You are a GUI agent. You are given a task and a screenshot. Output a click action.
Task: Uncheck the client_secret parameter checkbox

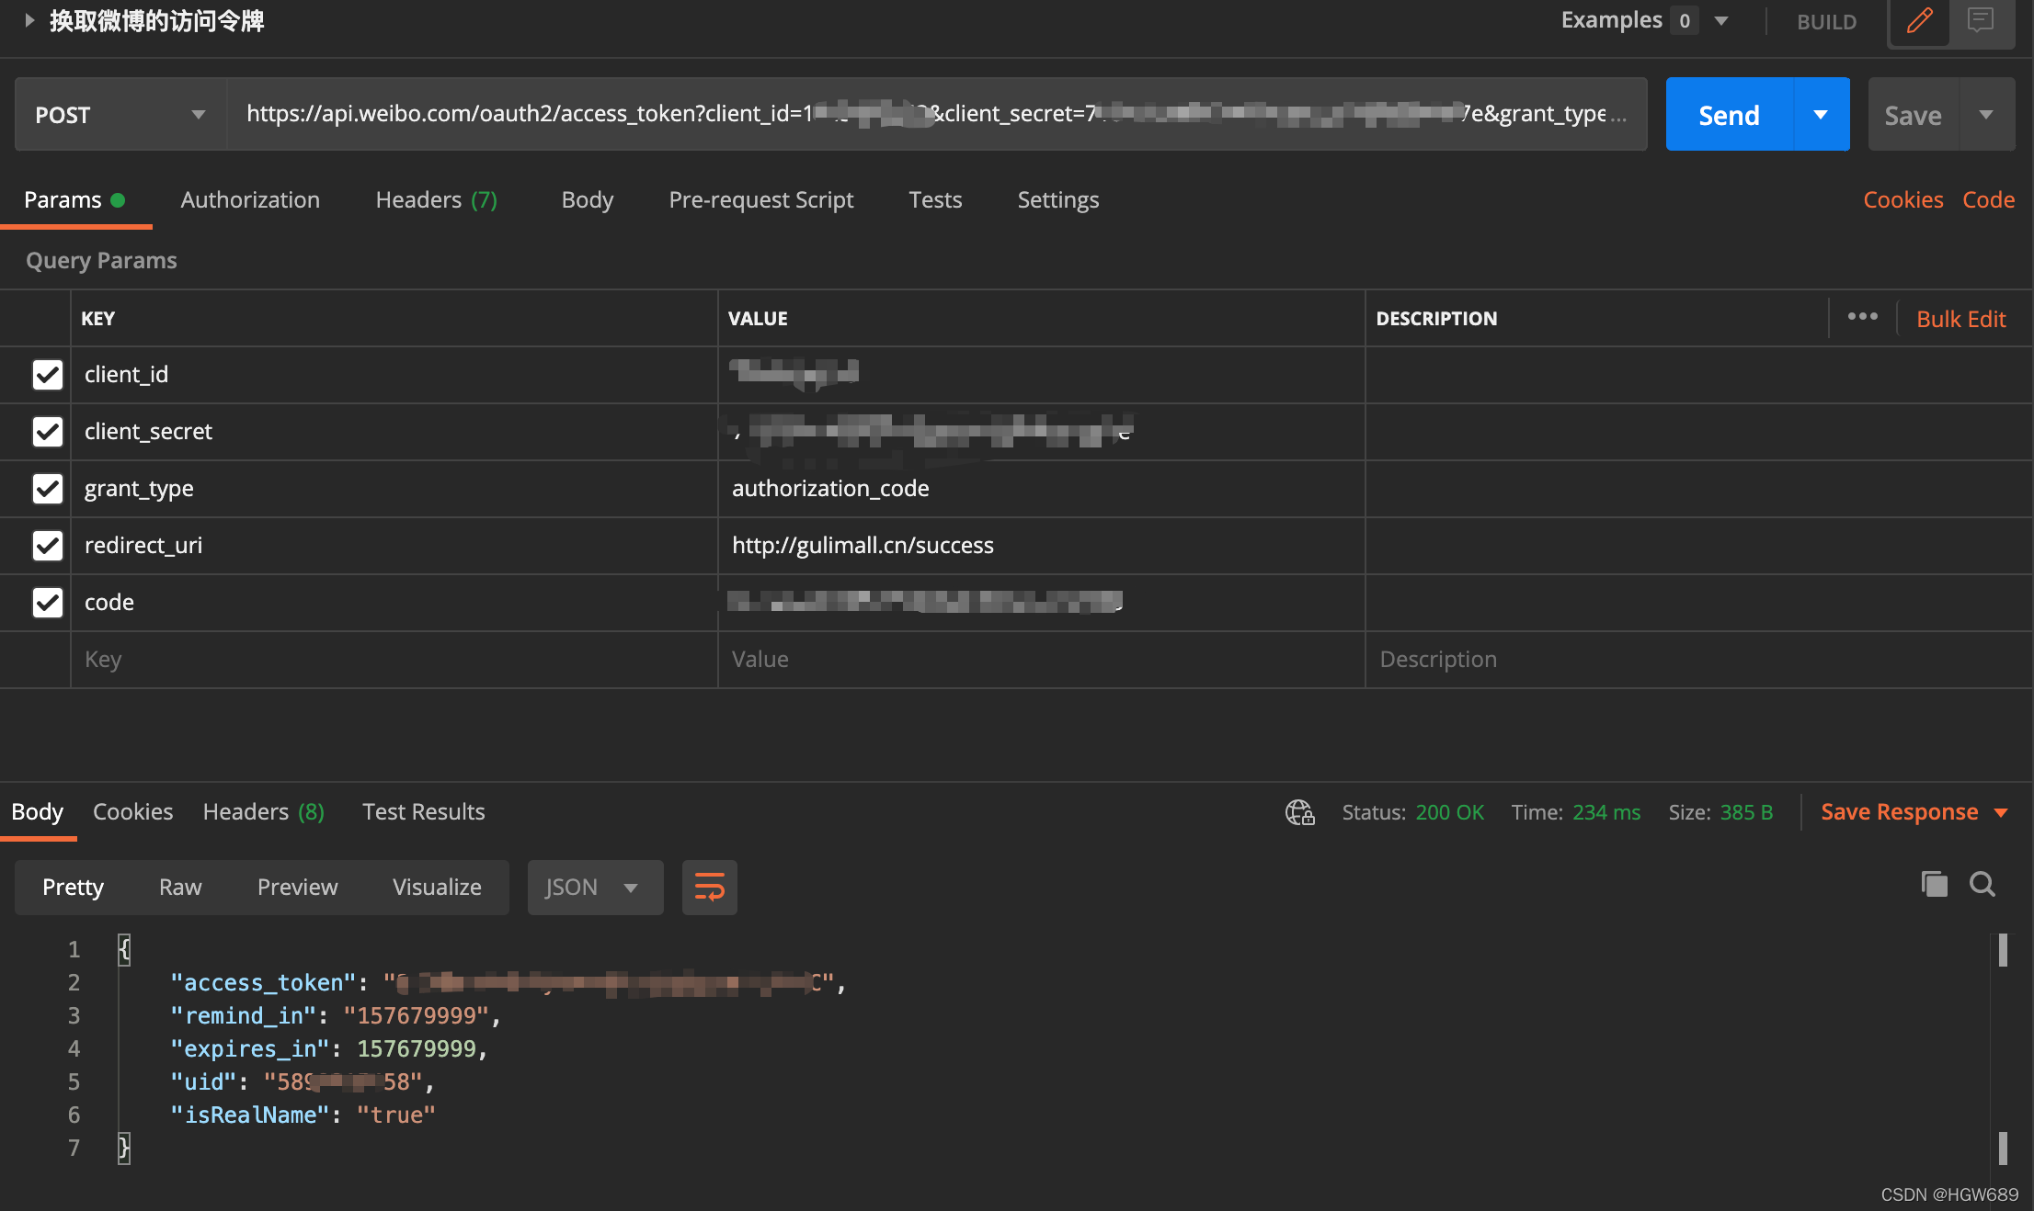(47, 431)
